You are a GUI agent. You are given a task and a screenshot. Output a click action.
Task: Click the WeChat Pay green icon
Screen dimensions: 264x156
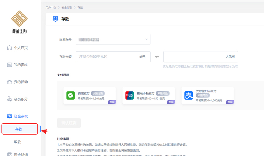(71, 96)
